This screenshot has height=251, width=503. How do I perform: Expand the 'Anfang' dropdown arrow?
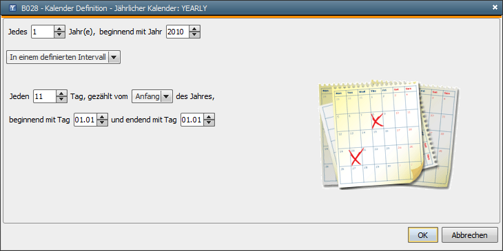click(x=166, y=96)
